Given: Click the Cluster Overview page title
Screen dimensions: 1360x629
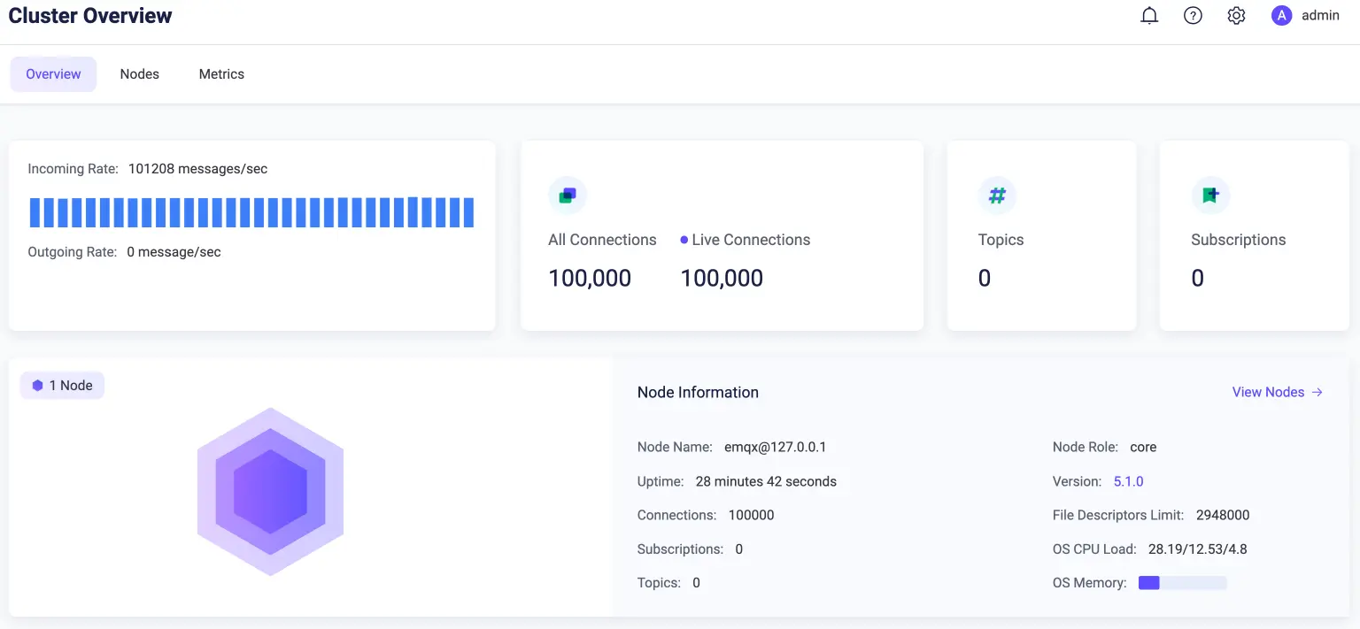Looking at the screenshot, I should coord(89,15).
